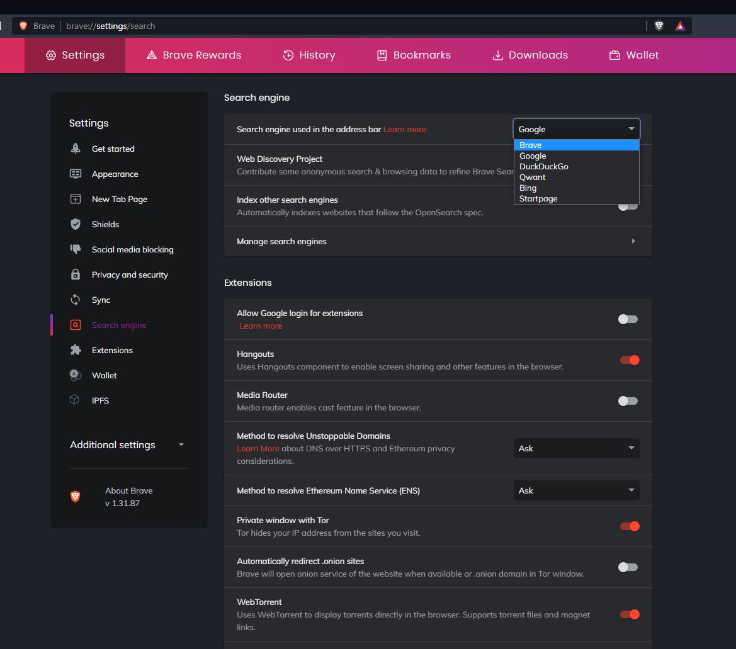
Task: Open the Brave Rewards tab
Action: point(194,55)
